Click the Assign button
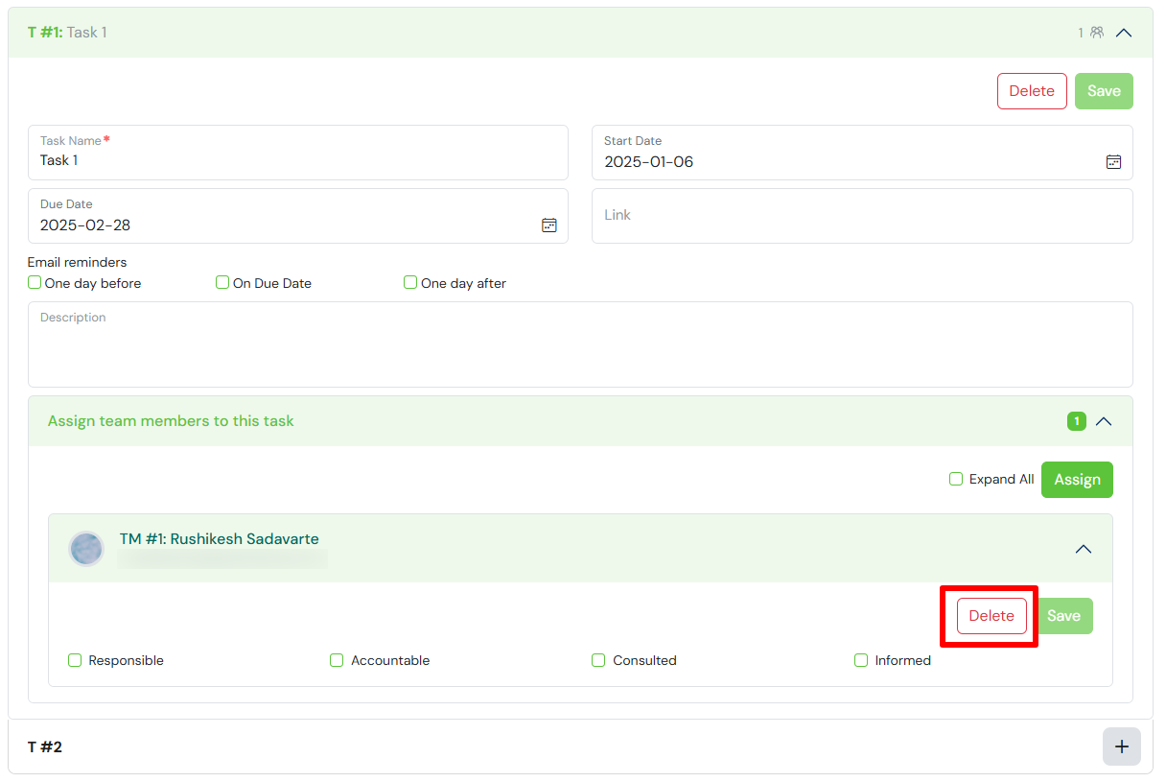1166x782 pixels. coord(1077,480)
